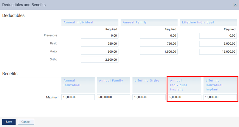Viewport: 239px width, 127px height.
Task: Select Preventive Annual Family deductible field
Action: click(159, 36)
